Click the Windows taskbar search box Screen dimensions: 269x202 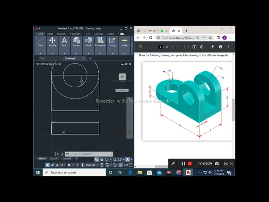coord(74,173)
